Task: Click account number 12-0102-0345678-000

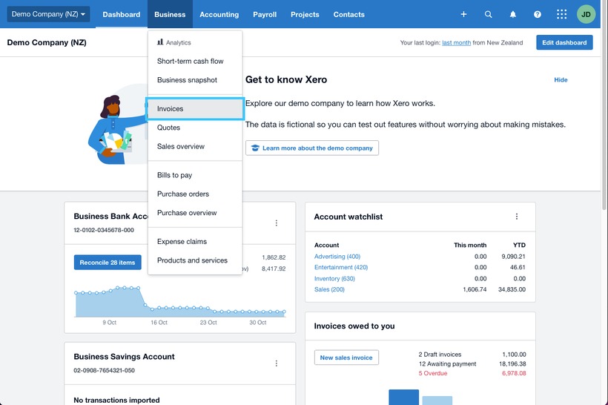Action: pos(104,230)
